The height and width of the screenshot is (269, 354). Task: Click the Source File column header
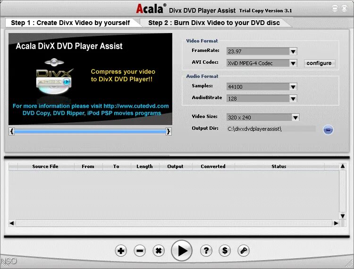pyautogui.click(x=46, y=167)
